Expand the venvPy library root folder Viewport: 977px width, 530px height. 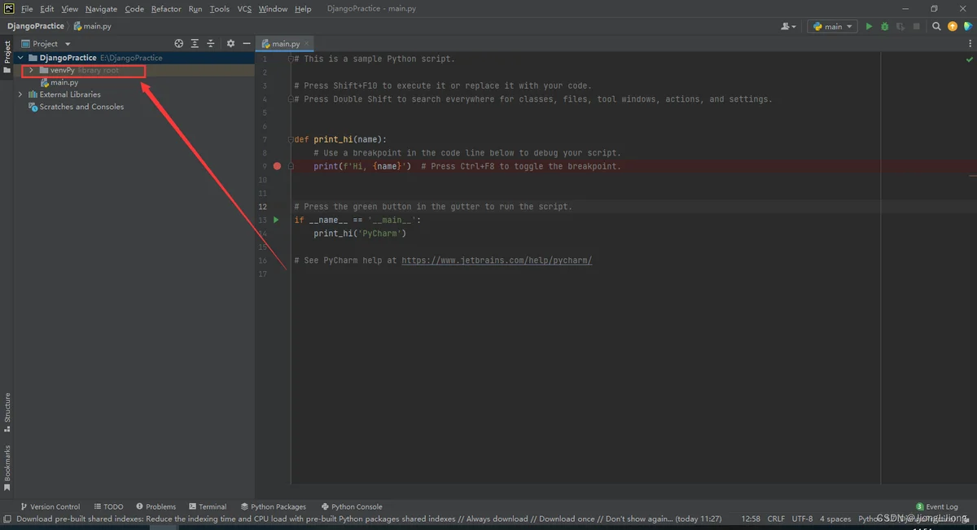pyautogui.click(x=31, y=70)
